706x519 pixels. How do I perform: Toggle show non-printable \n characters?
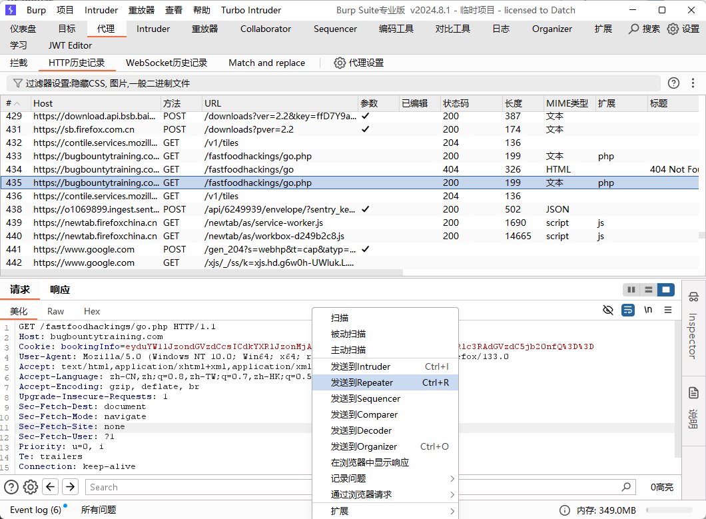click(648, 310)
